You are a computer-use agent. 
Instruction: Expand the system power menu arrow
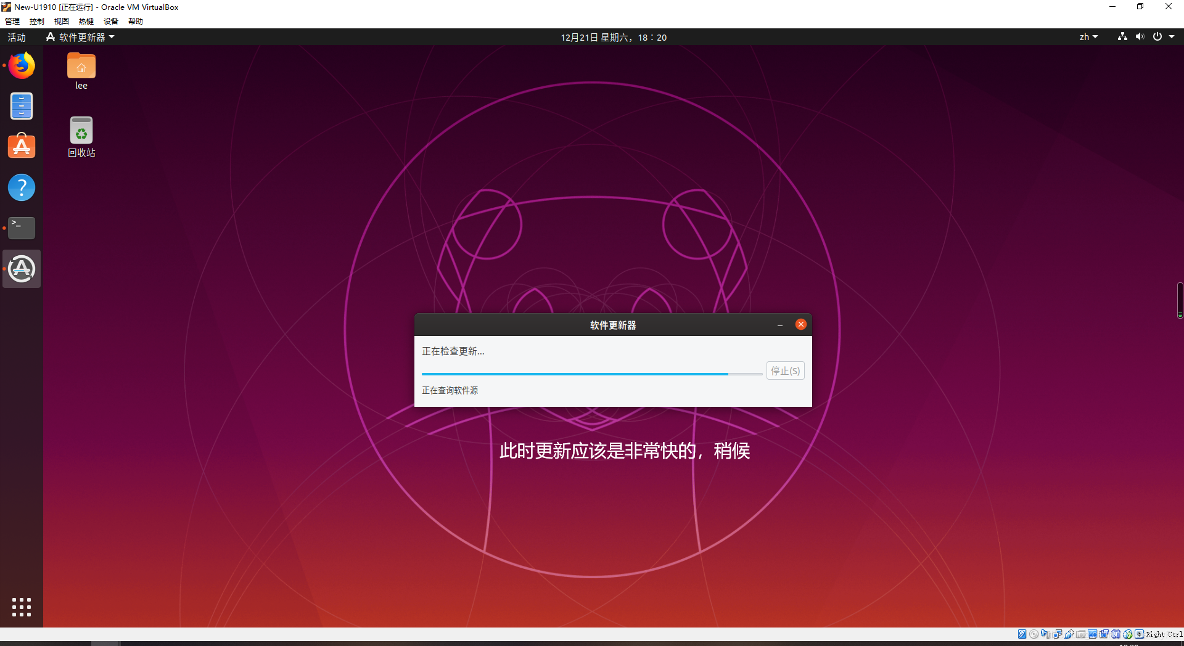(1171, 36)
